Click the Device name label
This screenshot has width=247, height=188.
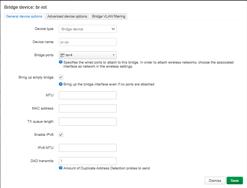tap(43, 42)
